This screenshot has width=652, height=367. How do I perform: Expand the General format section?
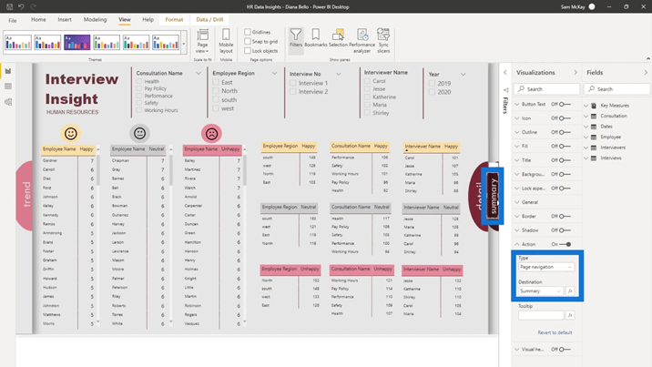[517, 202]
